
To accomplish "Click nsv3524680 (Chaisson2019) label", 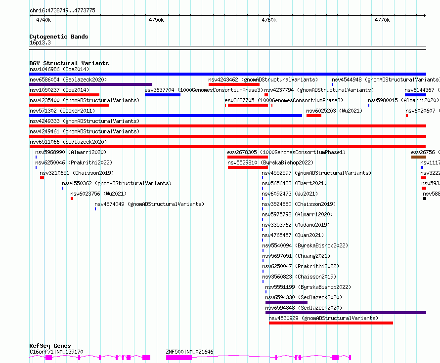I will click(299, 204).
